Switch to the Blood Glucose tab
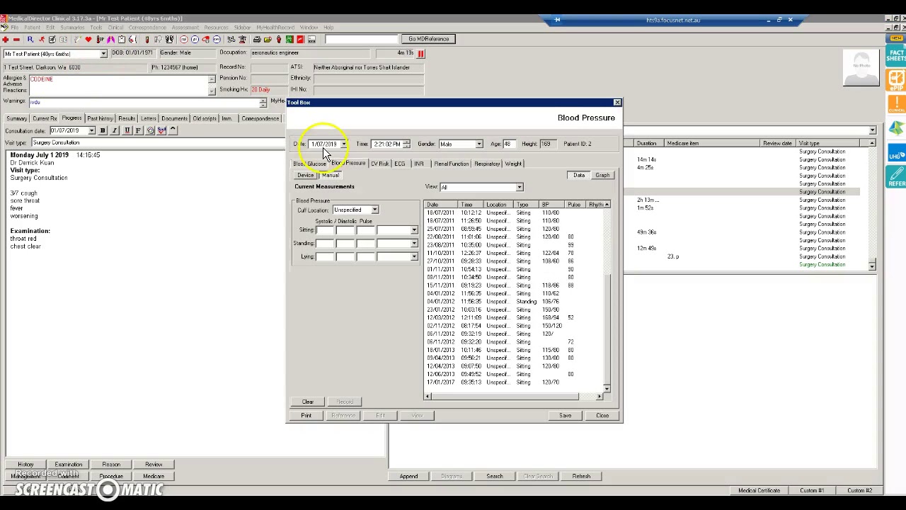This screenshot has height=510, width=906. (309, 164)
